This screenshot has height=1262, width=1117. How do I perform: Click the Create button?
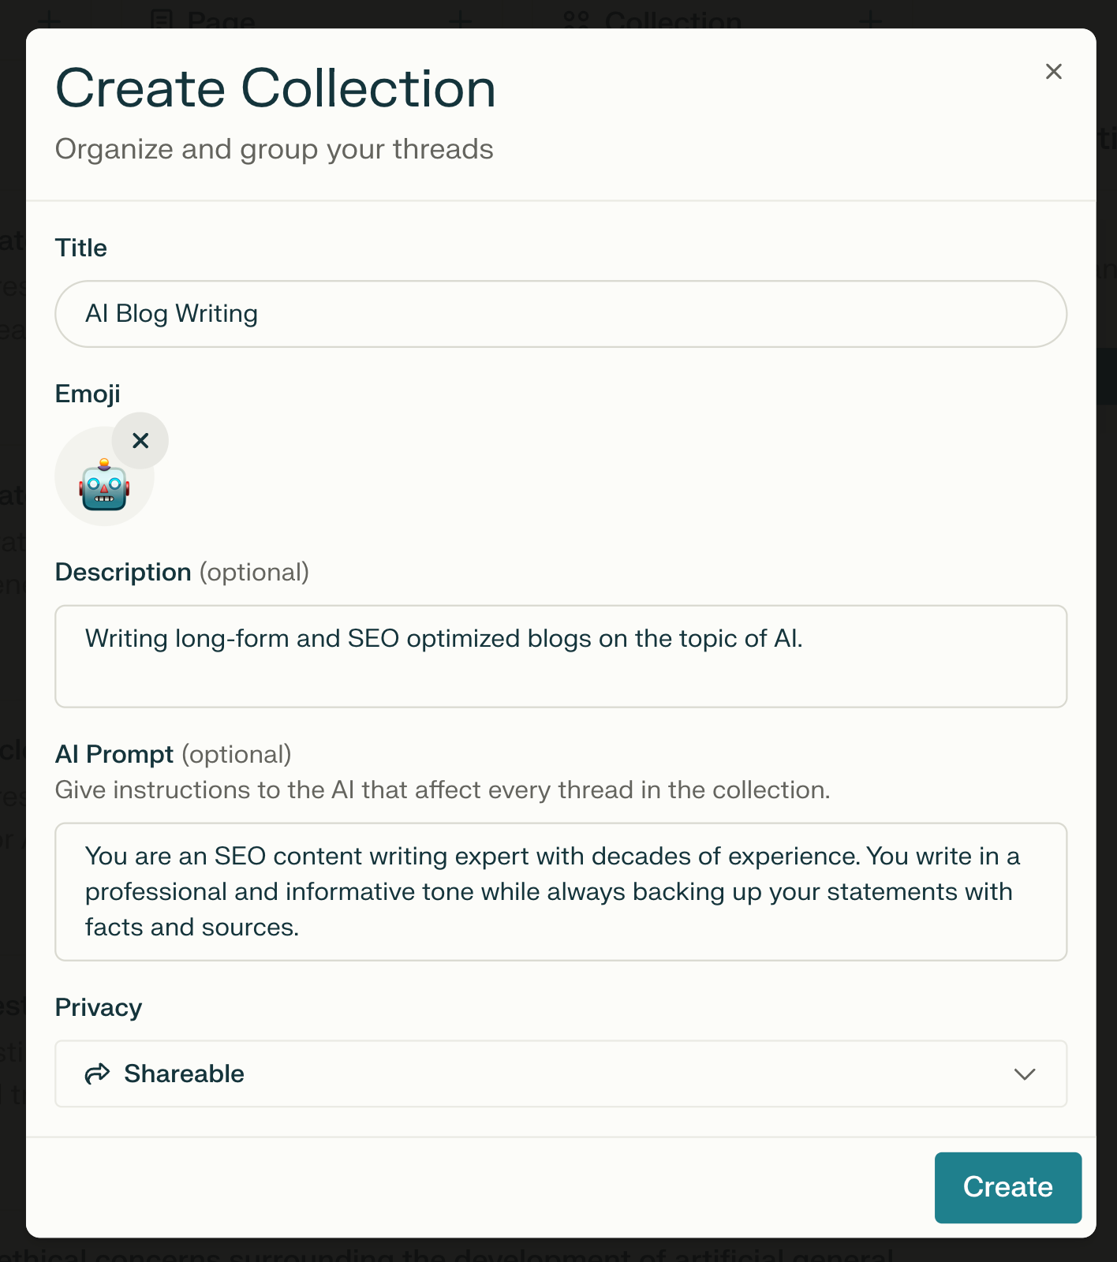tap(1007, 1187)
